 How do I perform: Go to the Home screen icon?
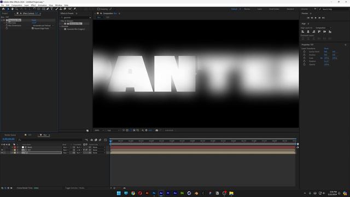[x=3, y=9]
